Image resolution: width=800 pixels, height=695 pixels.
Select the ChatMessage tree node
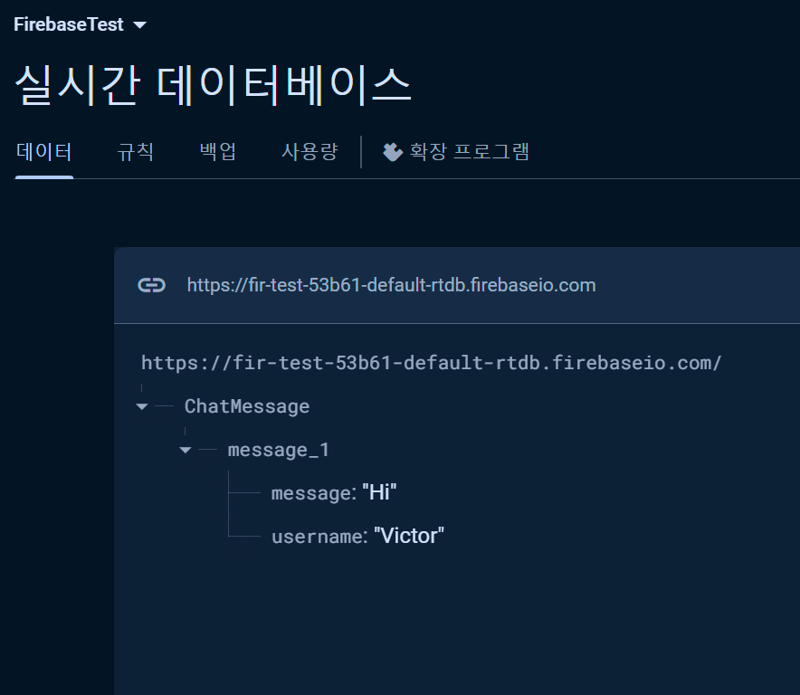pos(247,406)
